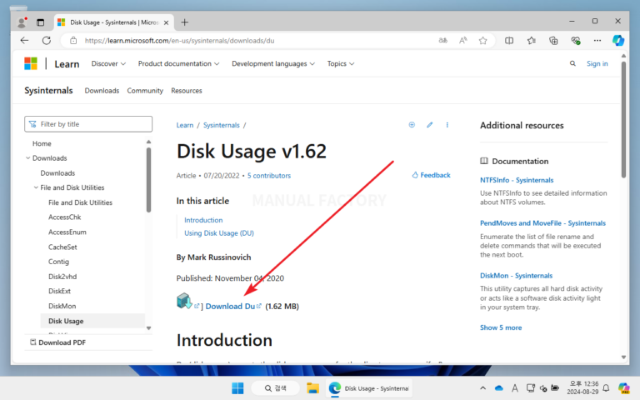This screenshot has height=400, width=640.
Task: Open the Resources menu item
Action: [x=187, y=91]
